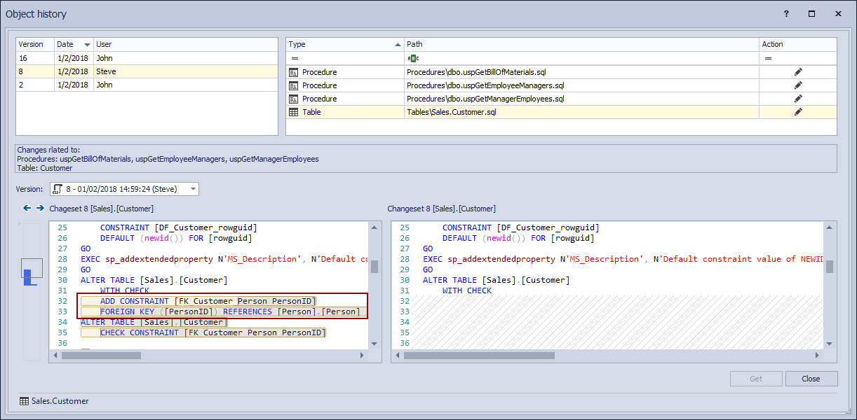857x420 pixels.
Task: Click left Changeset 8 [Sales].[Customer] label
Action: (101, 209)
